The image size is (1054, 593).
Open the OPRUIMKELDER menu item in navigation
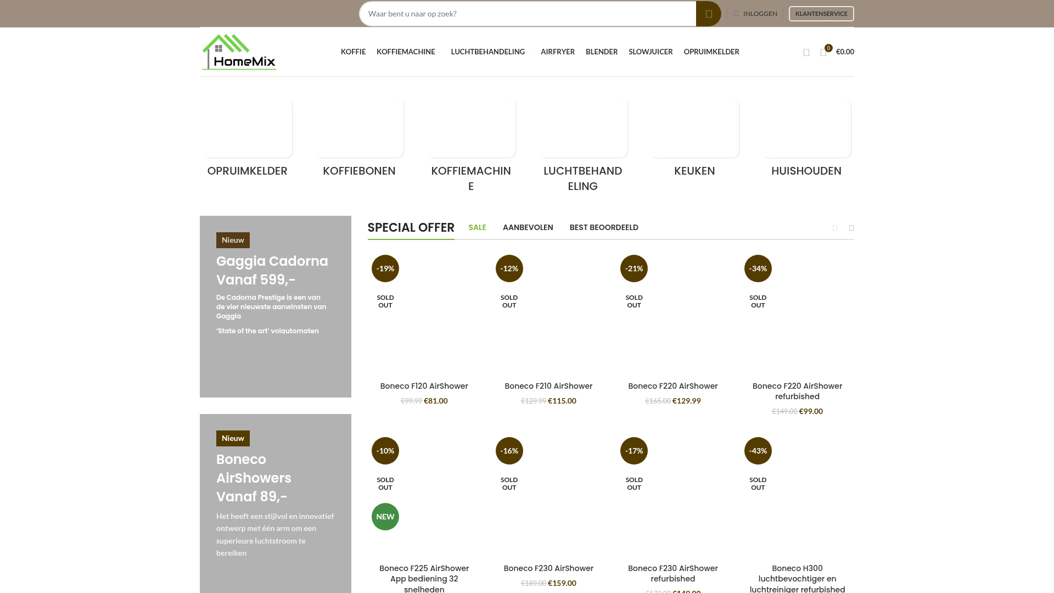pyautogui.click(x=711, y=52)
